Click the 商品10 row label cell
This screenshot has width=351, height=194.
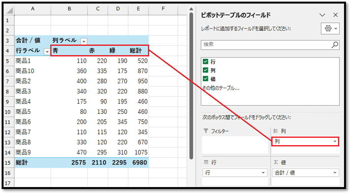[32, 71]
